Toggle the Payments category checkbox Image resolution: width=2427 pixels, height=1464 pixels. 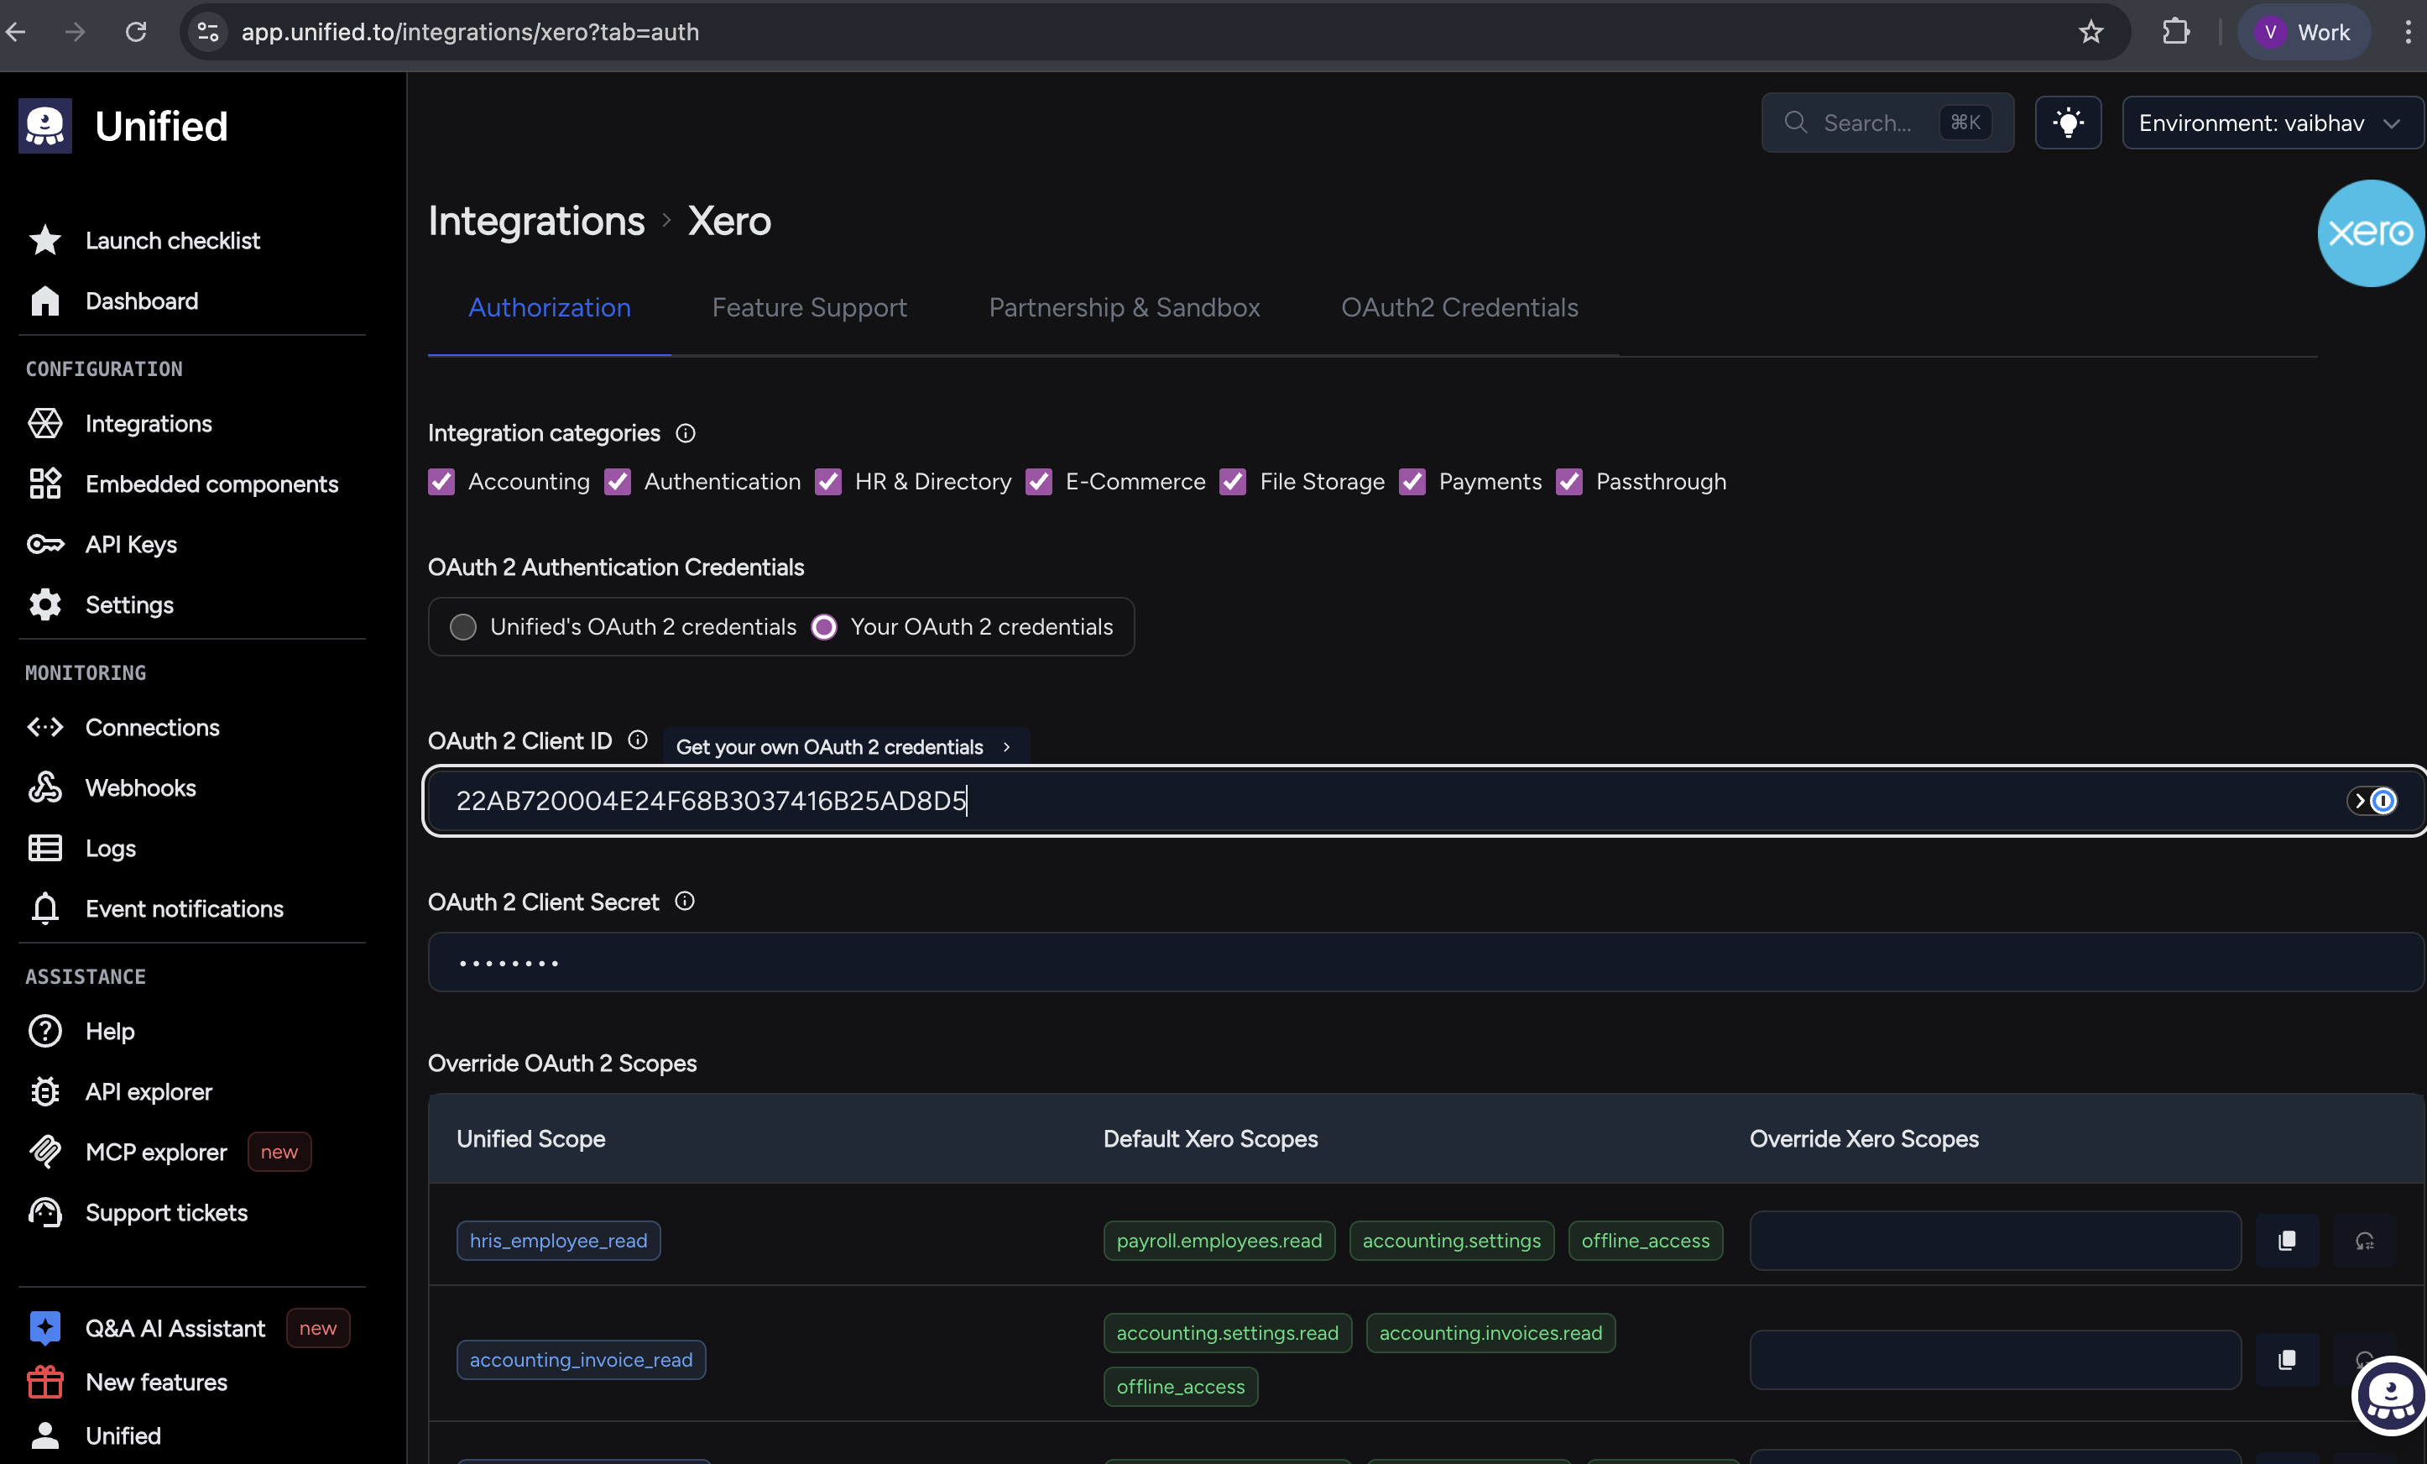pos(1412,482)
